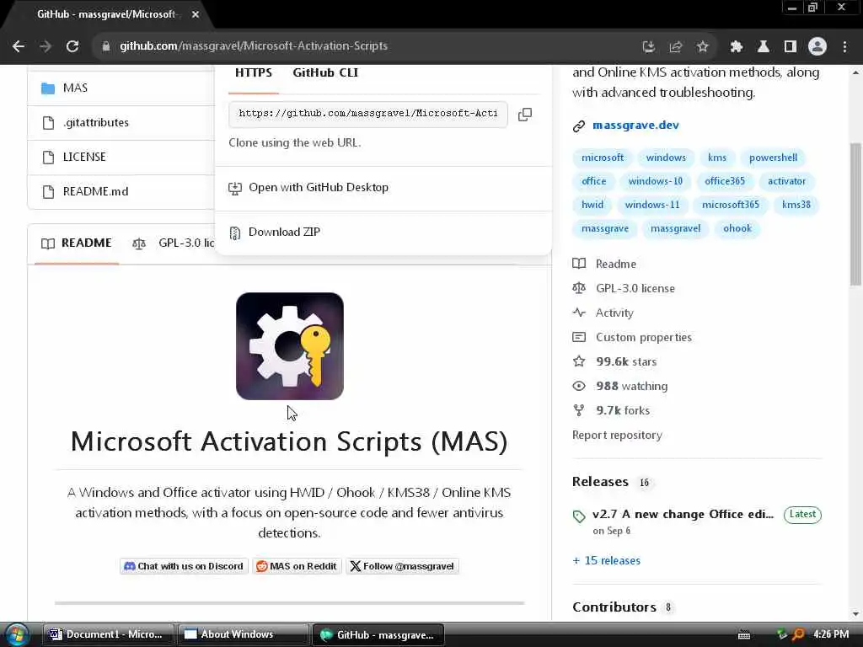Switch to About Windows taskbar button

click(x=243, y=635)
